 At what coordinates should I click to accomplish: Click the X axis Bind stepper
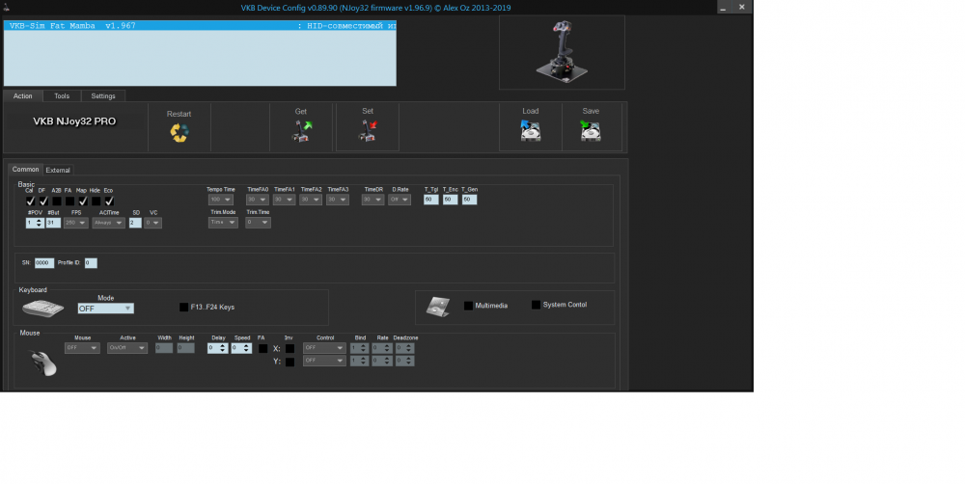(359, 348)
